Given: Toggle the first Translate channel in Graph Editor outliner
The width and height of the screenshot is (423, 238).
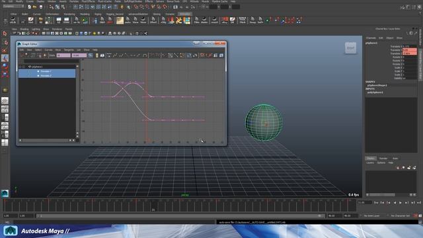Looking at the screenshot, I should click(x=46, y=71).
